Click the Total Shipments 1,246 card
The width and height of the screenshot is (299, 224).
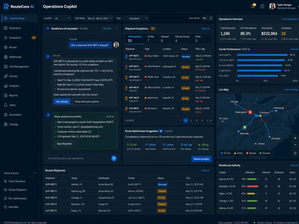(228, 33)
